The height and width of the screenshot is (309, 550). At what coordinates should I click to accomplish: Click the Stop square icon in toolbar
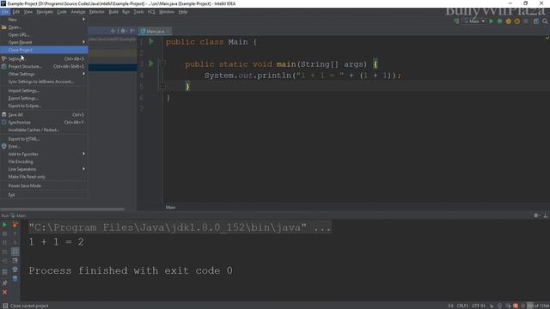[525, 21]
